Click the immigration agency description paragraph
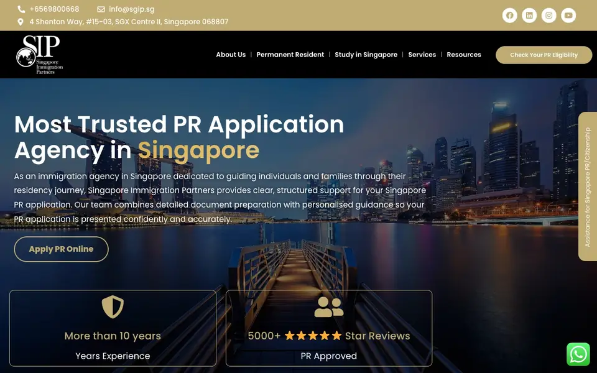597x373 pixels. point(220,198)
